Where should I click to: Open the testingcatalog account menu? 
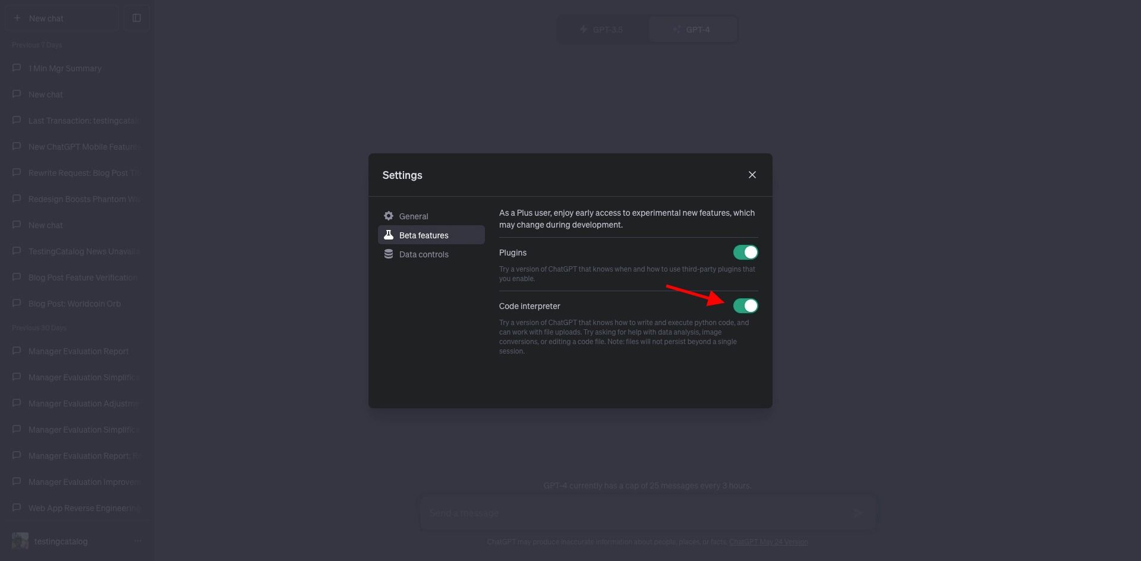click(x=77, y=541)
